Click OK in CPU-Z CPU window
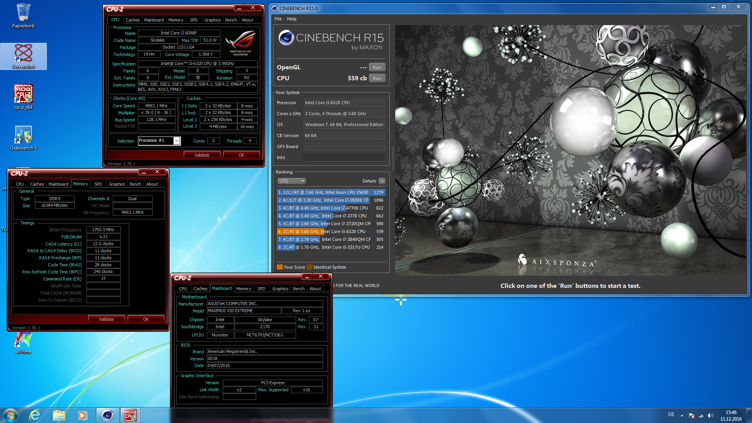Screen dimensions: 752x423 (x=242, y=155)
